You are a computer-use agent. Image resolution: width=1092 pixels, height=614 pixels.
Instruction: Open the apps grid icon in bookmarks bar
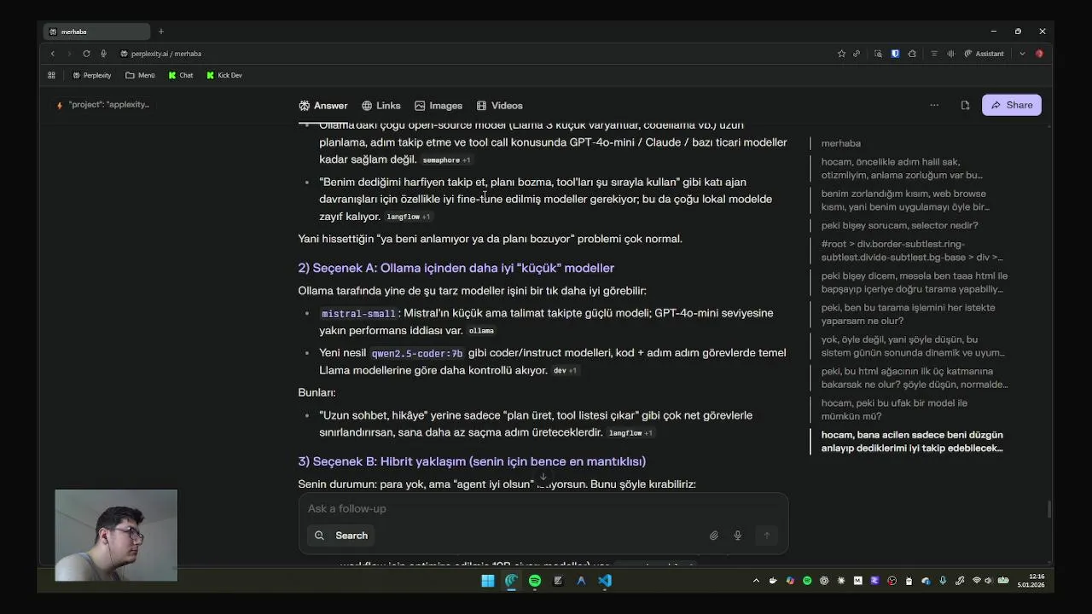(51, 75)
